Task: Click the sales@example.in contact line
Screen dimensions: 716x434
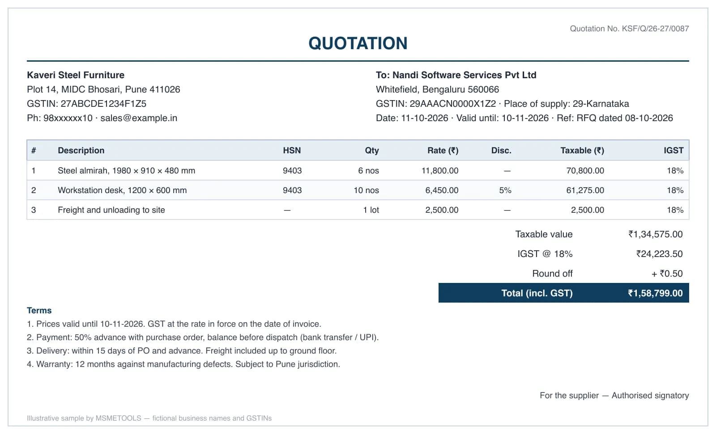Action: tap(102, 118)
